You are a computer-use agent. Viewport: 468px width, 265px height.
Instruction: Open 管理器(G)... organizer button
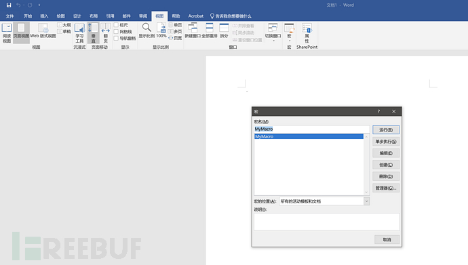[386, 188]
